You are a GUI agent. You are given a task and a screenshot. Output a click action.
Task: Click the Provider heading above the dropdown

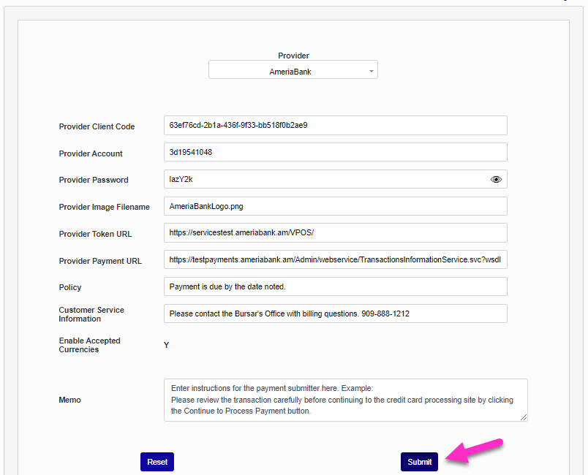[293, 56]
